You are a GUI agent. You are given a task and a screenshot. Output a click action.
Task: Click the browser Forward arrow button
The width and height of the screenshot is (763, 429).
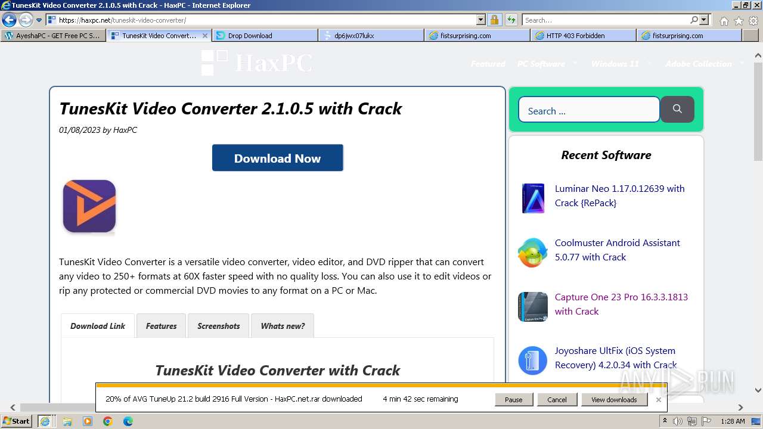(26, 20)
